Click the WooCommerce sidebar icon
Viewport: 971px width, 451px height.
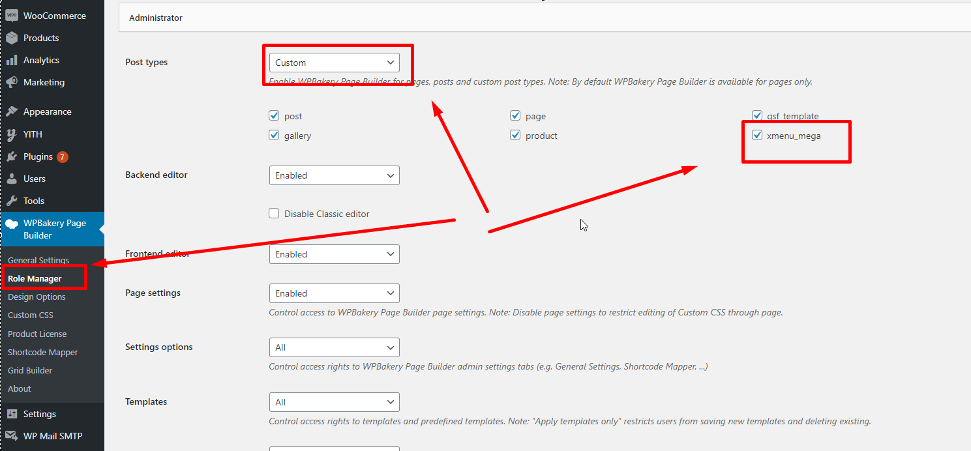coord(12,16)
